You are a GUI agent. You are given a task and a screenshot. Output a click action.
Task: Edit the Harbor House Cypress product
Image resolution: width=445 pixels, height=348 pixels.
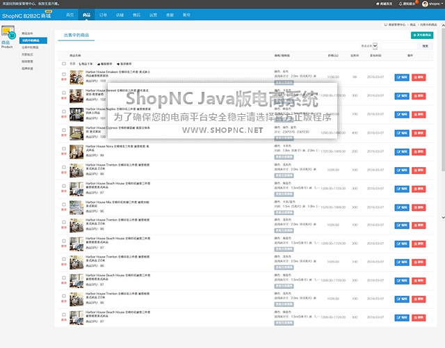pyautogui.click(x=402, y=133)
